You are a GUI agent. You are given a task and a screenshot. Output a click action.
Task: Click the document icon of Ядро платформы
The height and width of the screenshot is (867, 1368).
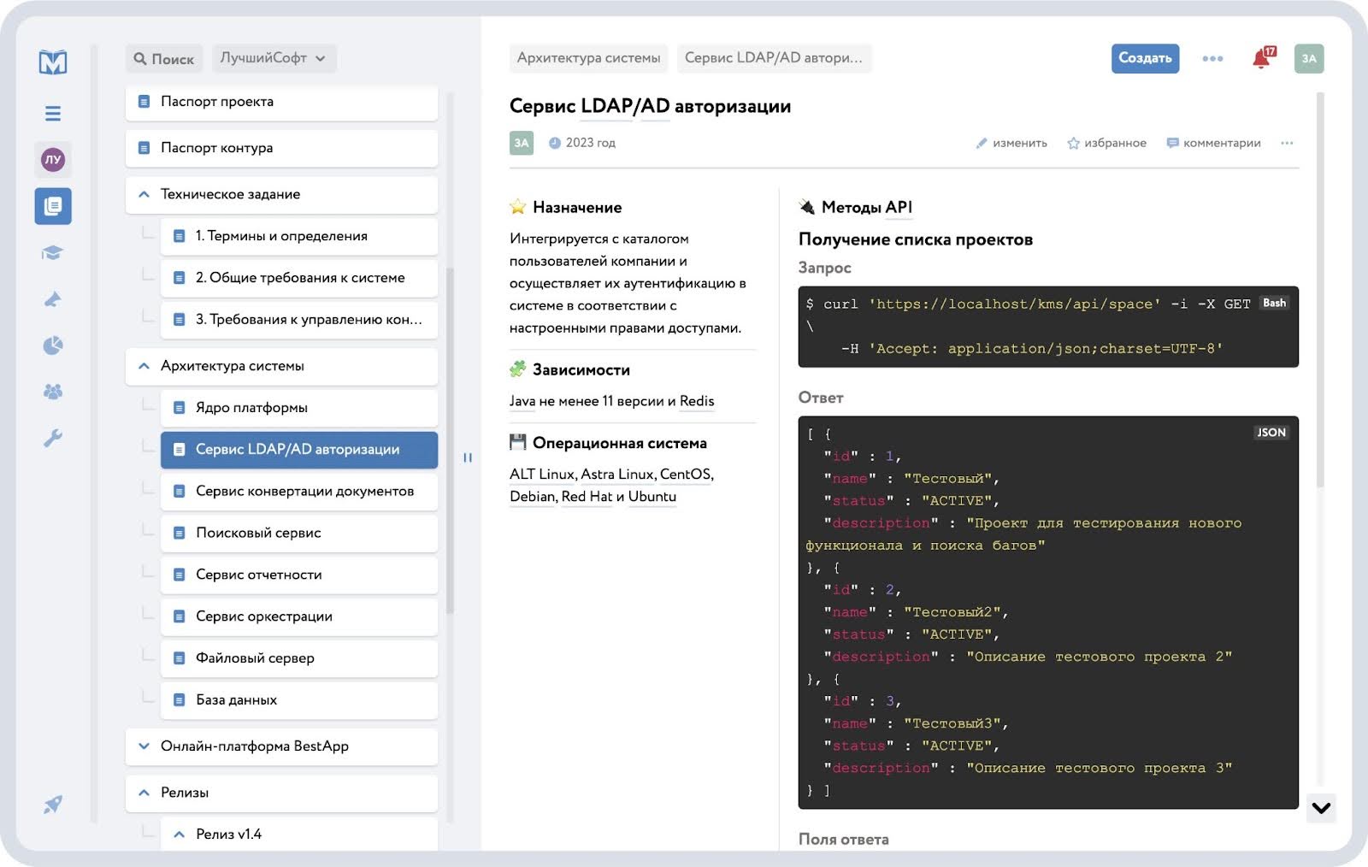pyautogui.click(x=180, y=408)
